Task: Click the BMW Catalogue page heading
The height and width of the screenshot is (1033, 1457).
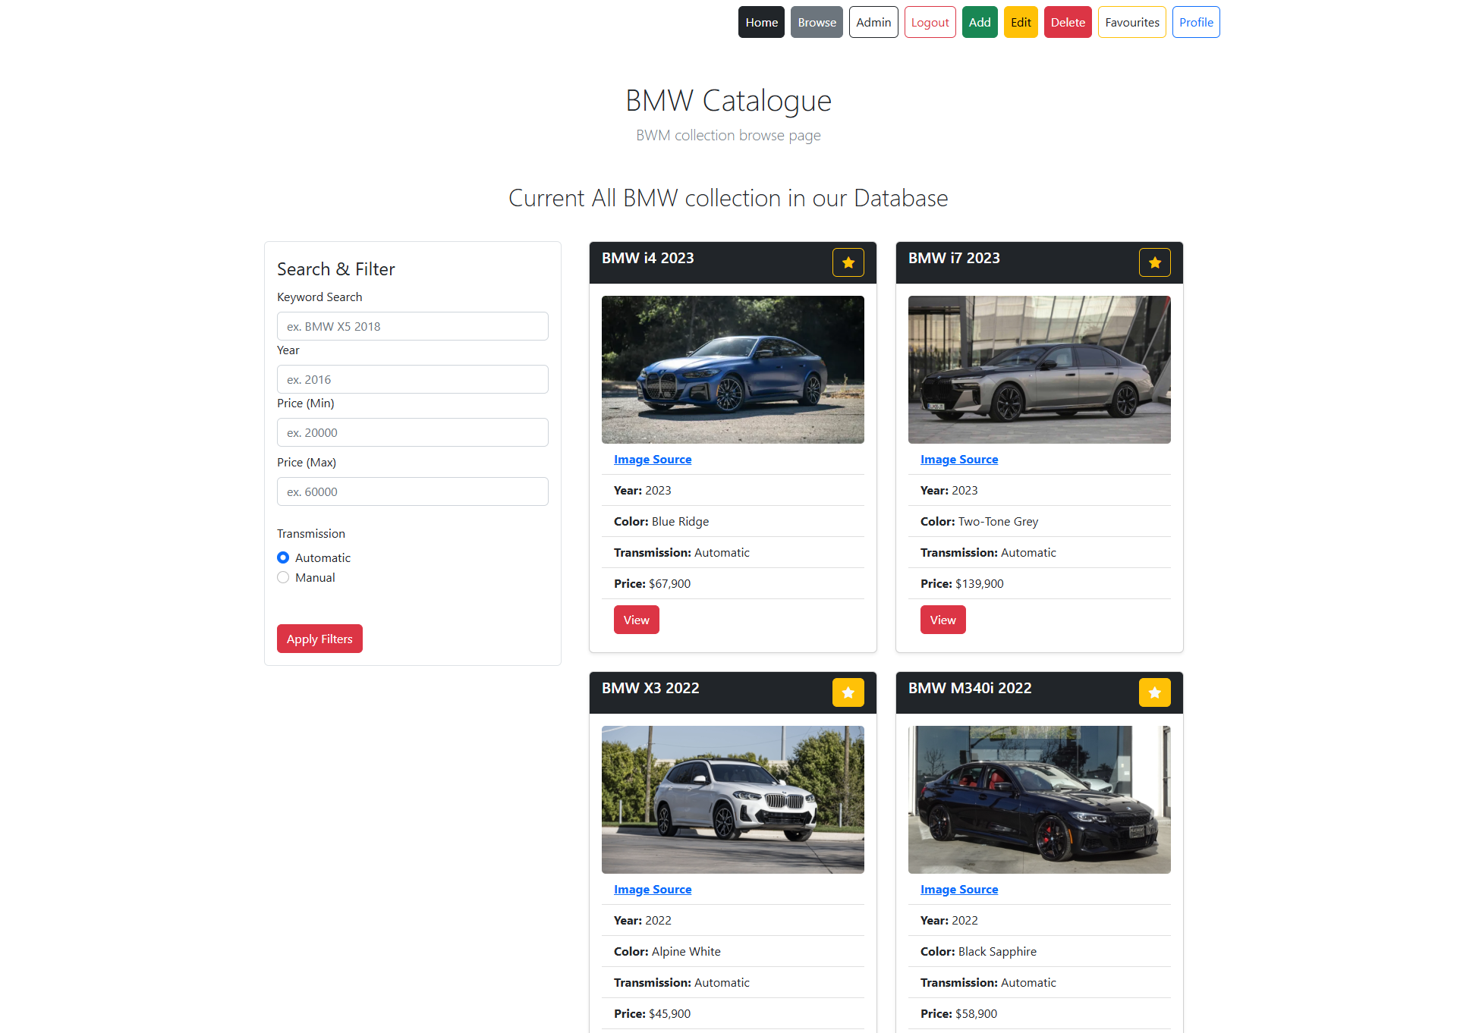Action: pyautogui.click(x=728, y=100)
